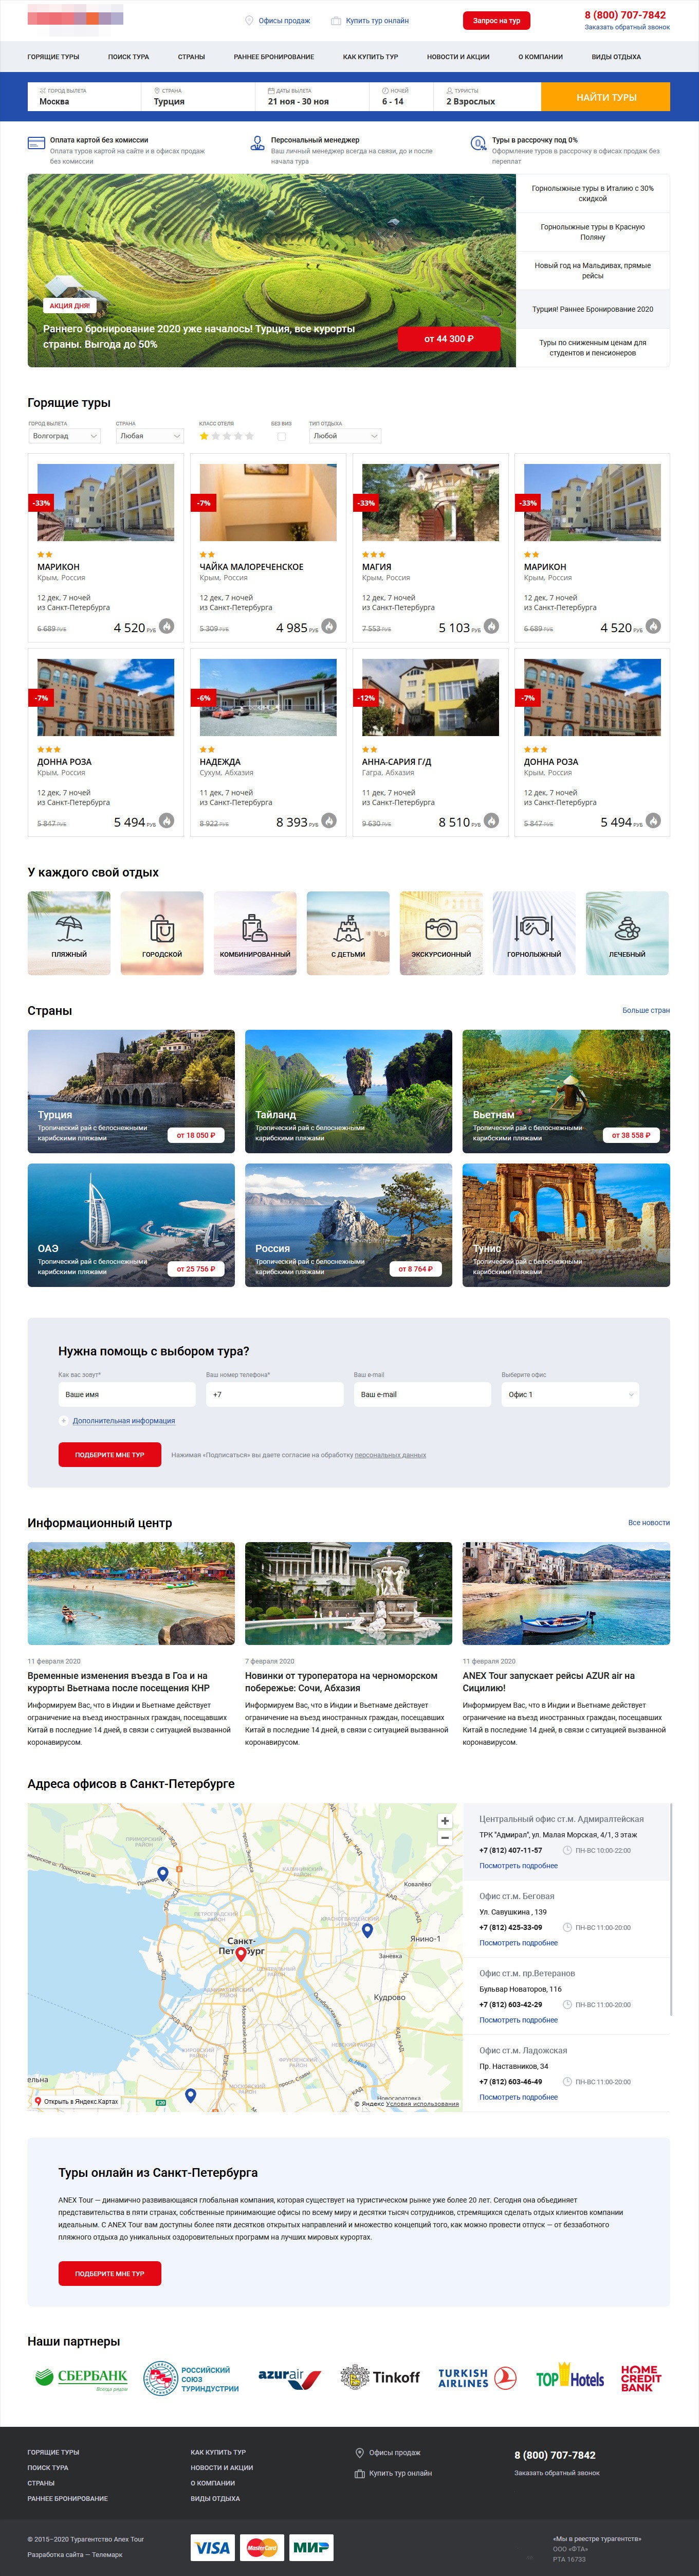
Task: Click the Visa payment logo in footer
Action: tap(212, 2547)
